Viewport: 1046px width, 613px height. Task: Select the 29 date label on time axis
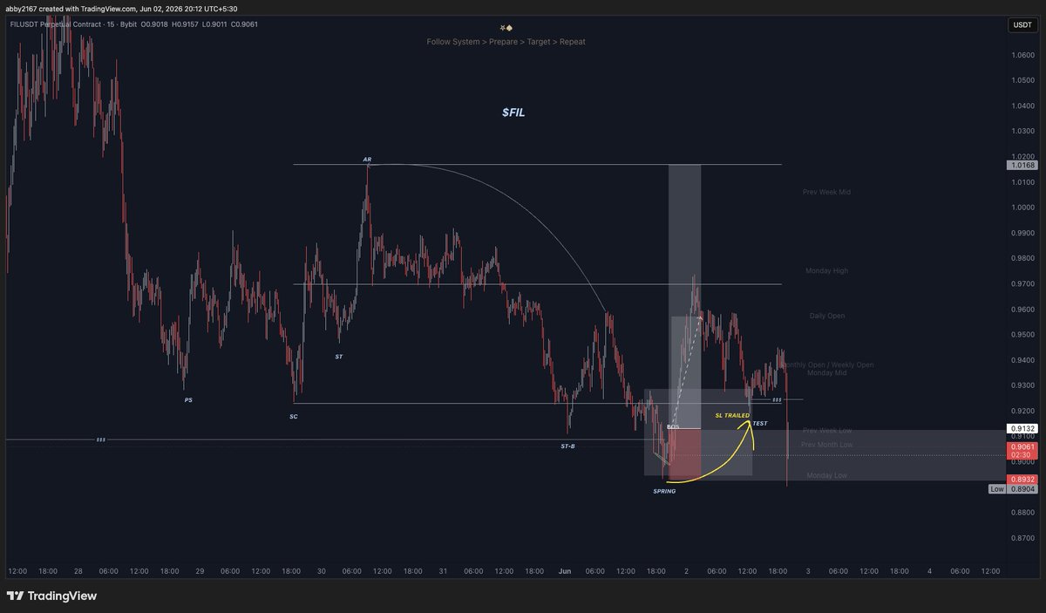coord(199,571)
